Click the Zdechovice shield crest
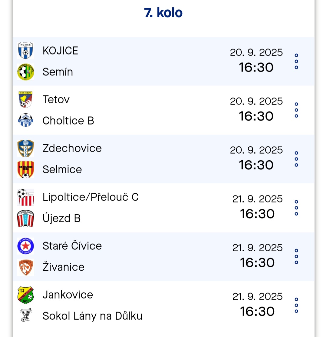 25,148
